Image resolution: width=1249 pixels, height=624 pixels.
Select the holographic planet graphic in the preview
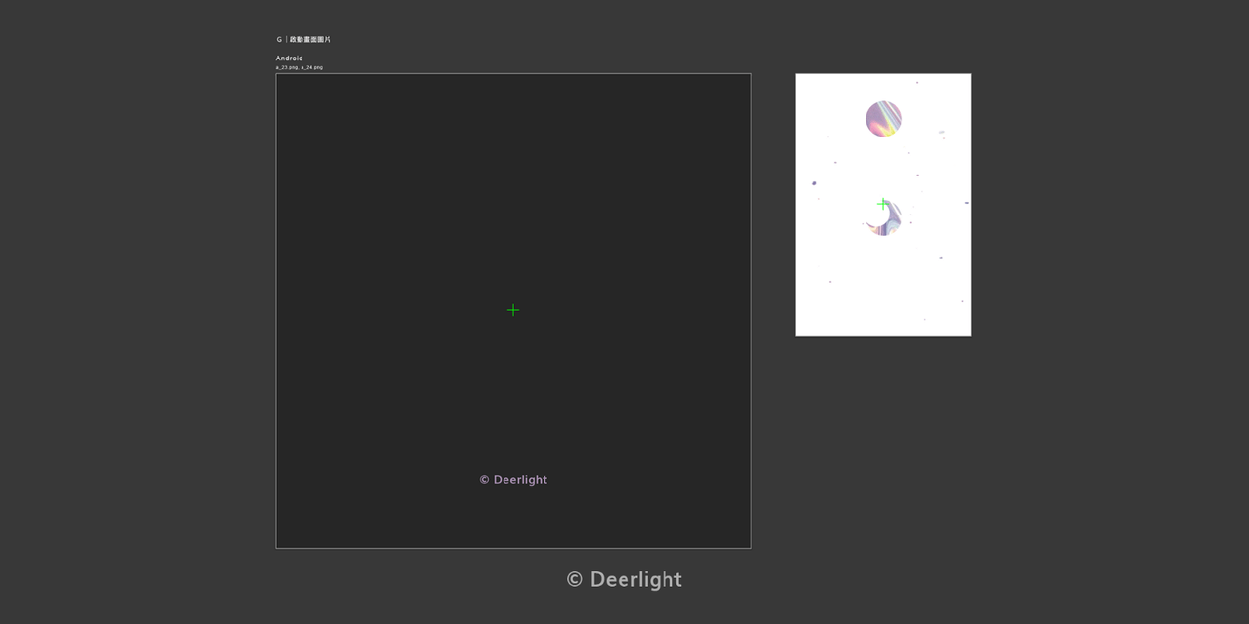coord(883,118)
